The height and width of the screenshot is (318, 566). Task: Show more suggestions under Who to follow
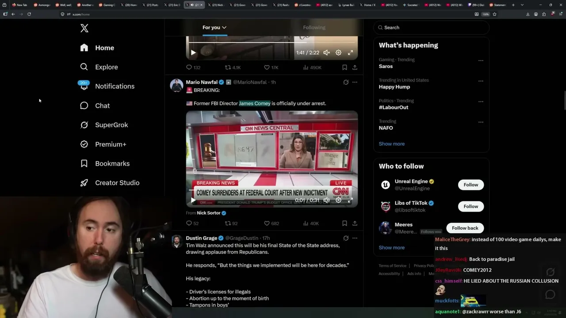click(392, 247)
